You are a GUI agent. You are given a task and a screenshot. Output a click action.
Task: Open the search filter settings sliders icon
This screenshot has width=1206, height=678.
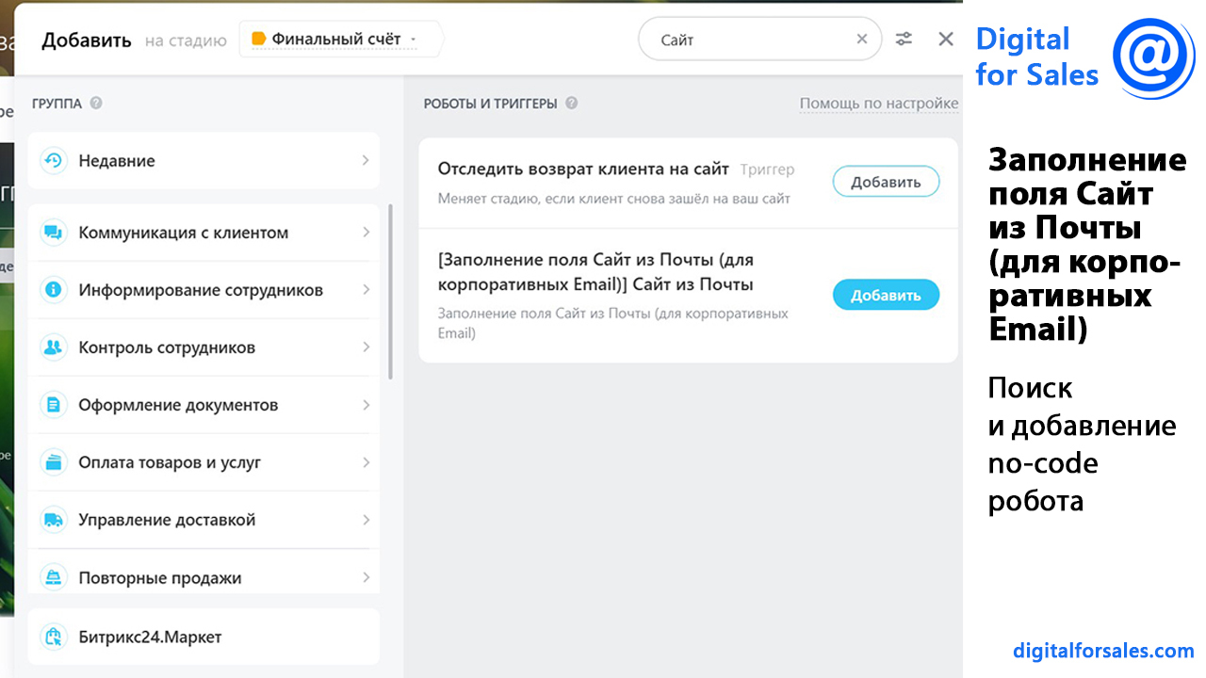[904, 39]
